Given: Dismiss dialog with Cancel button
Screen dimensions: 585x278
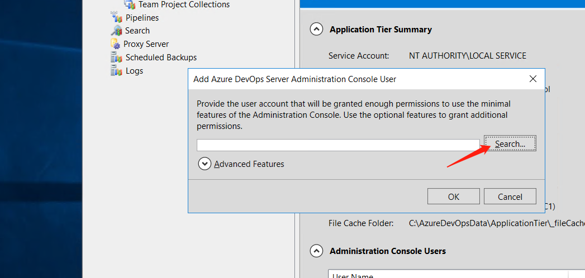Looking at the screenshot, I should [510, 196].
